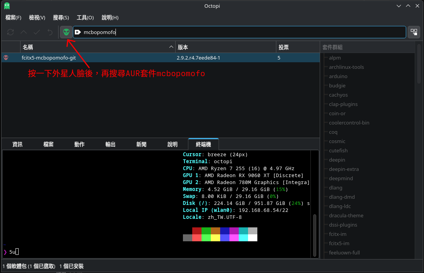This screenshot has width=424, height=273.
Task: Open the 工具(O) menu
Action: click(x=85, y=17)
